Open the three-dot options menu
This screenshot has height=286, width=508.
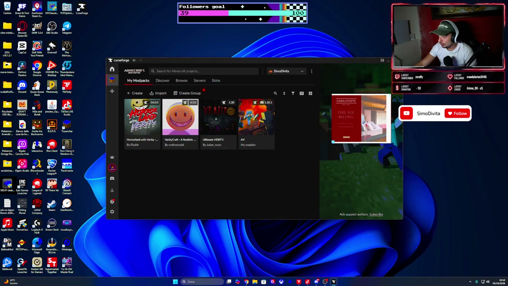point(312,71)
